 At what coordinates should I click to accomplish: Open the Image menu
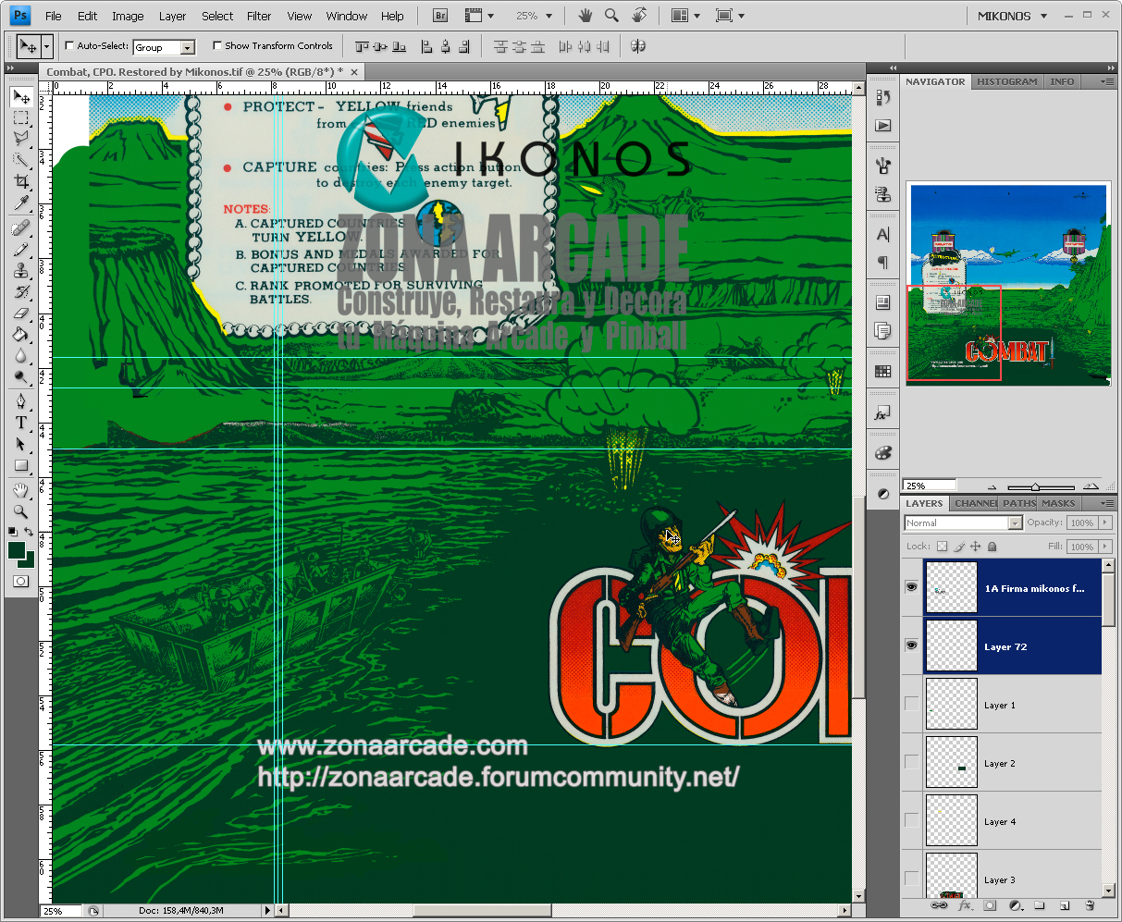coord(128,16)
